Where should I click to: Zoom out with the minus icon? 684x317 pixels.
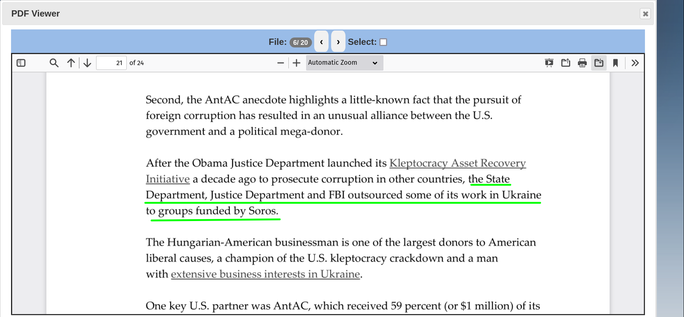point(281,63)
